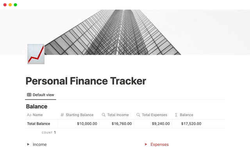
Task: Open the Total Balance row
Action: click(39, 124)
